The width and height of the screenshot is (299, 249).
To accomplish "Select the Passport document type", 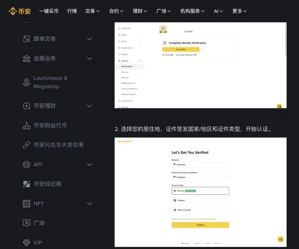I will pos(200,201).
